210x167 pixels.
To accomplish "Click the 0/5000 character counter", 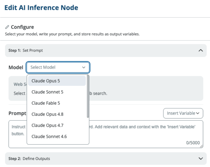I will click(193, 143).
